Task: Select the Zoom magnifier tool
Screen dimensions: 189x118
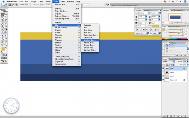Action: coord(6,45)
